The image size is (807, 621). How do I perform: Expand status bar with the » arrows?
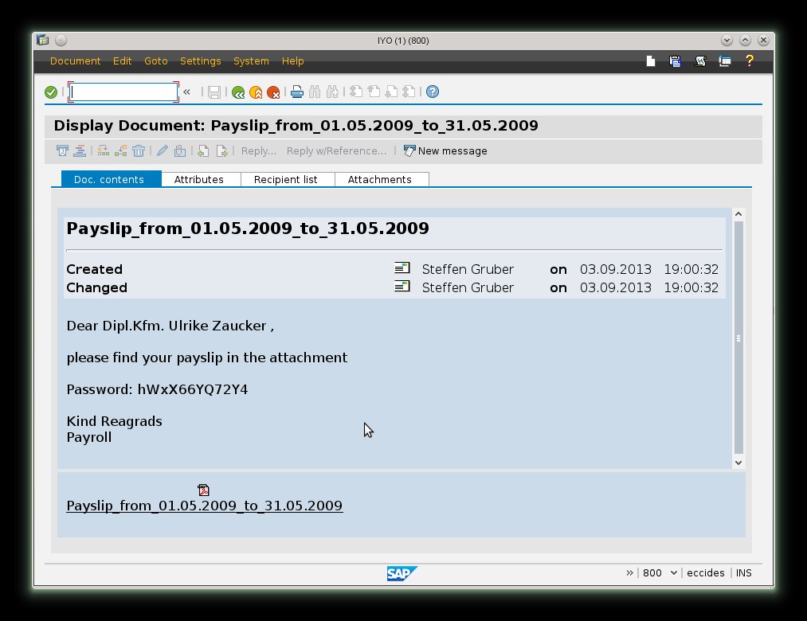point(630,573)
